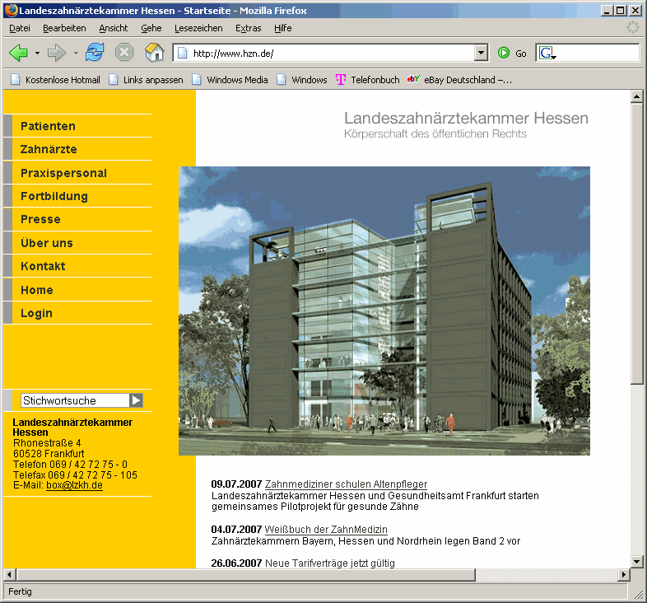Open the Gehe menu
This screenshot has height=603, width=647.
click(x=151, y=28)
